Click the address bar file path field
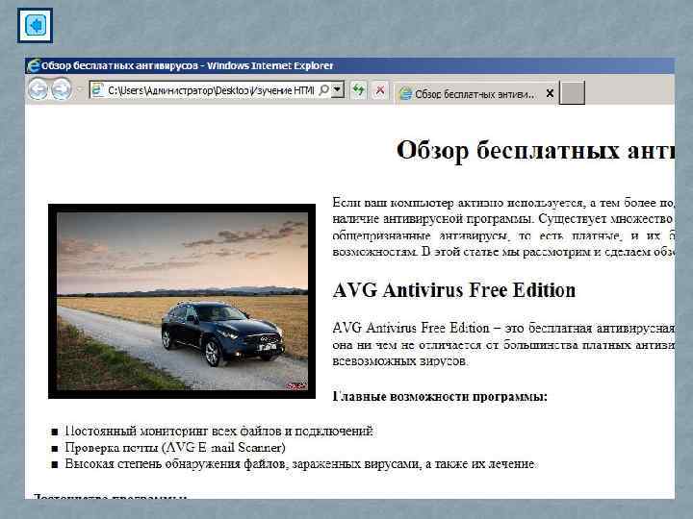 [211, 90]
